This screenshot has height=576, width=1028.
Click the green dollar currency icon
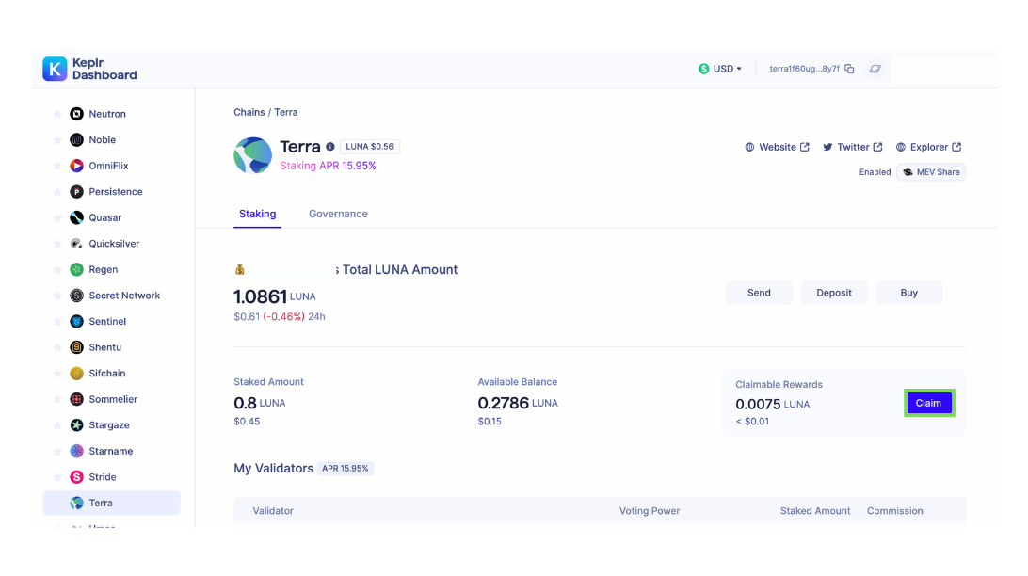click(703, 69)
